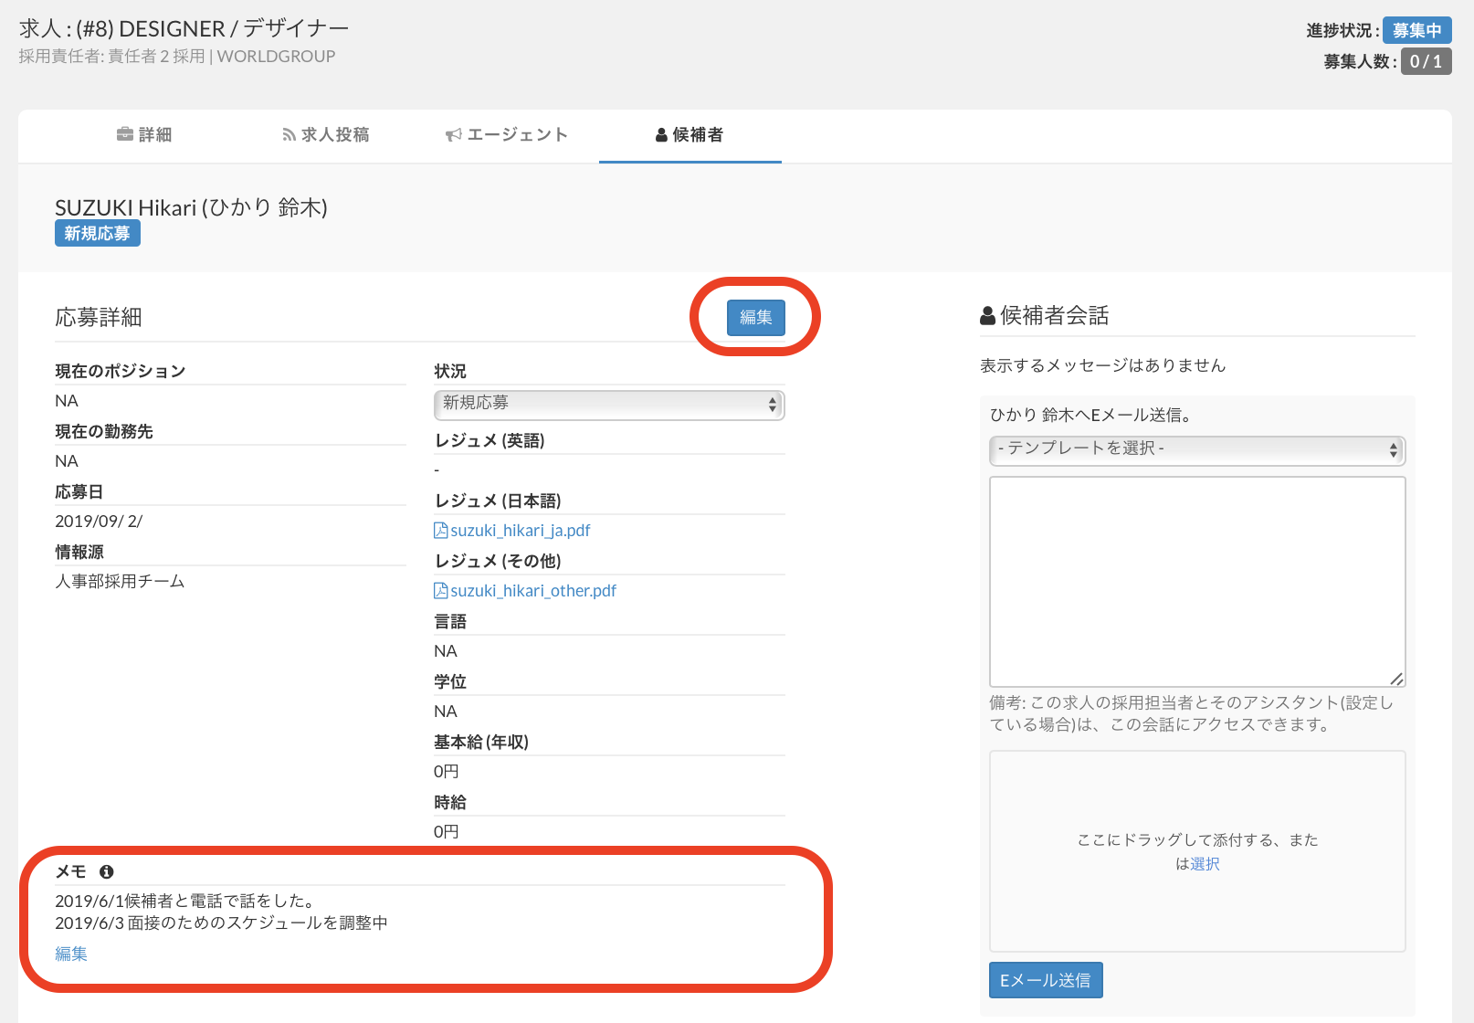Click the resize handle of the message box

click(x=1396, y=678)
